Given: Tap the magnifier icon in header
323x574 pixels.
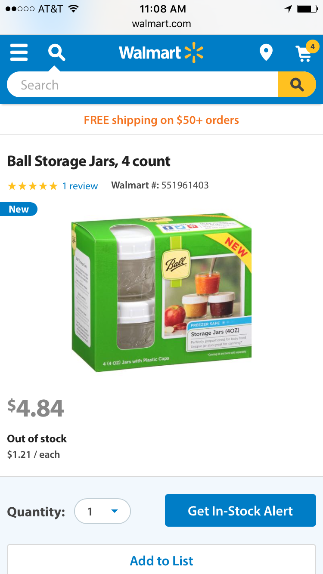Looking at the screenshot, I should (x=56, y=53).
